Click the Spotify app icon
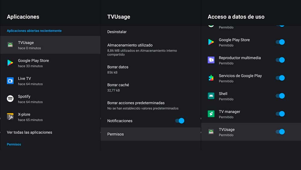The image size is (301, 170). [x=10, y=99]
